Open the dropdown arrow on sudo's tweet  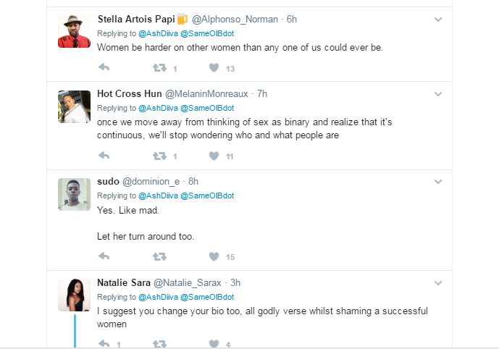438,182
